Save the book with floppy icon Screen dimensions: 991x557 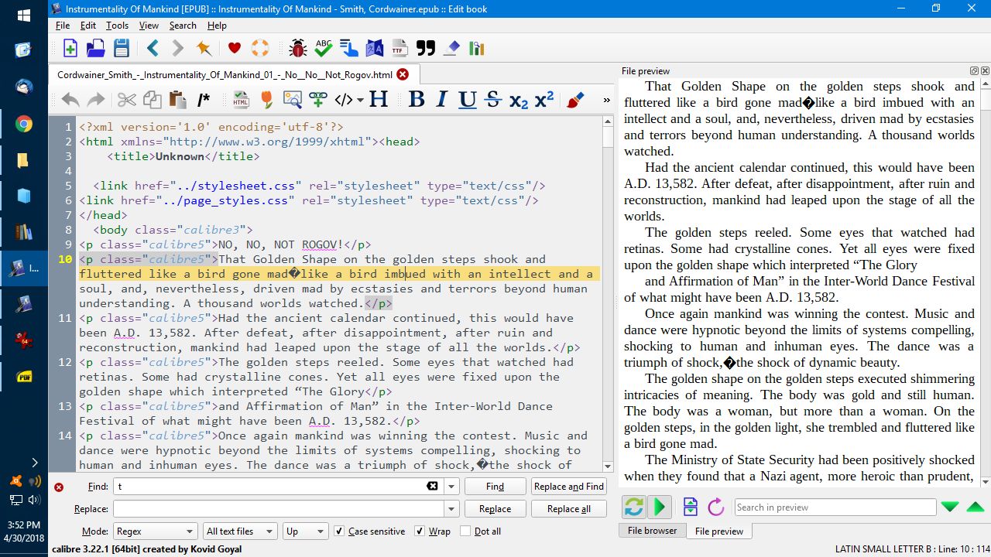coord(122,49)
